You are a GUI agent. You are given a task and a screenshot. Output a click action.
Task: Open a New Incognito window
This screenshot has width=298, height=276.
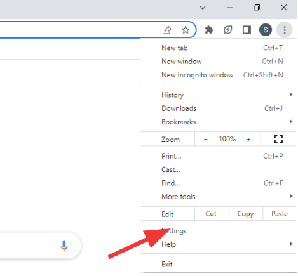[x=219, y=75]
